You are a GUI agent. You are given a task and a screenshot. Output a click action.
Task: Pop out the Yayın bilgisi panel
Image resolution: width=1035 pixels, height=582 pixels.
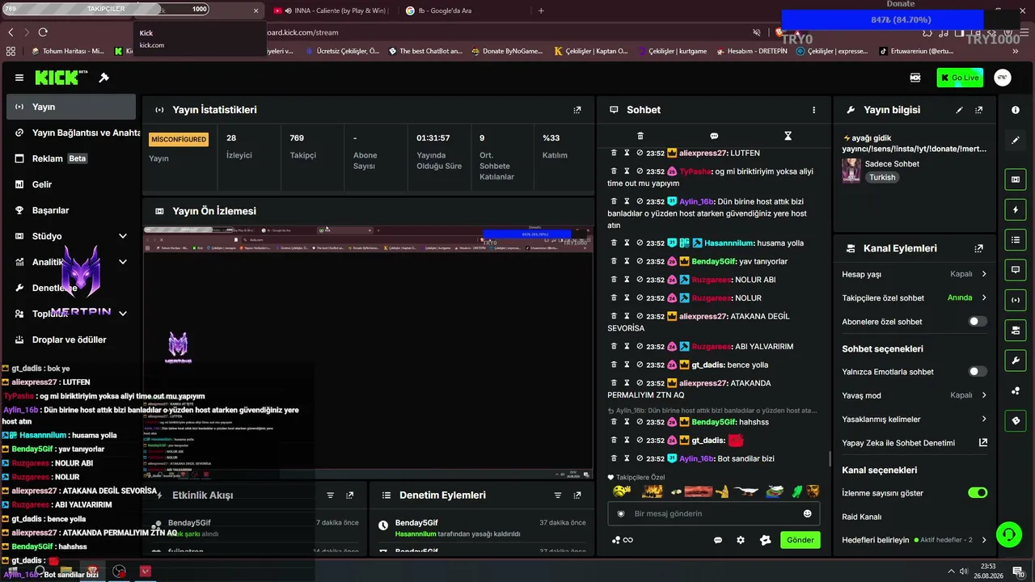[x=979, y=110]
